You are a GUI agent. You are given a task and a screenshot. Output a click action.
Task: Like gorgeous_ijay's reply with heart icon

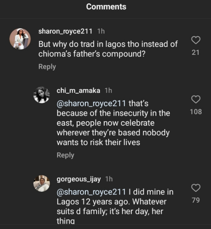(x=195, y=188)
